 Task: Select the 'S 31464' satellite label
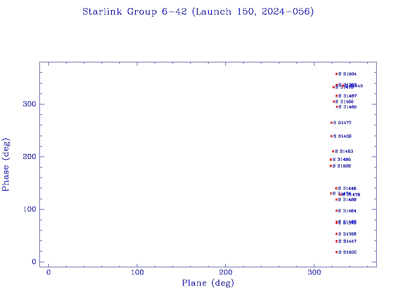pos(347,211)
